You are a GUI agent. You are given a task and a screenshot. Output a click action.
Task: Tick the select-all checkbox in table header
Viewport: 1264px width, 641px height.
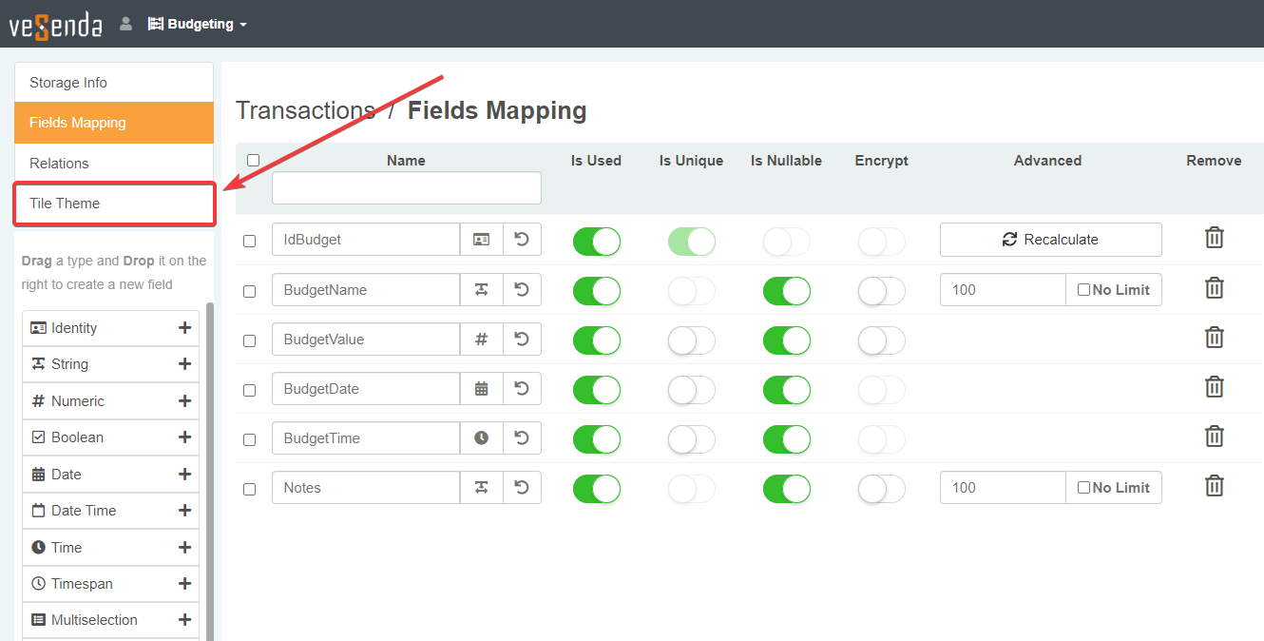tap(253, 161)
